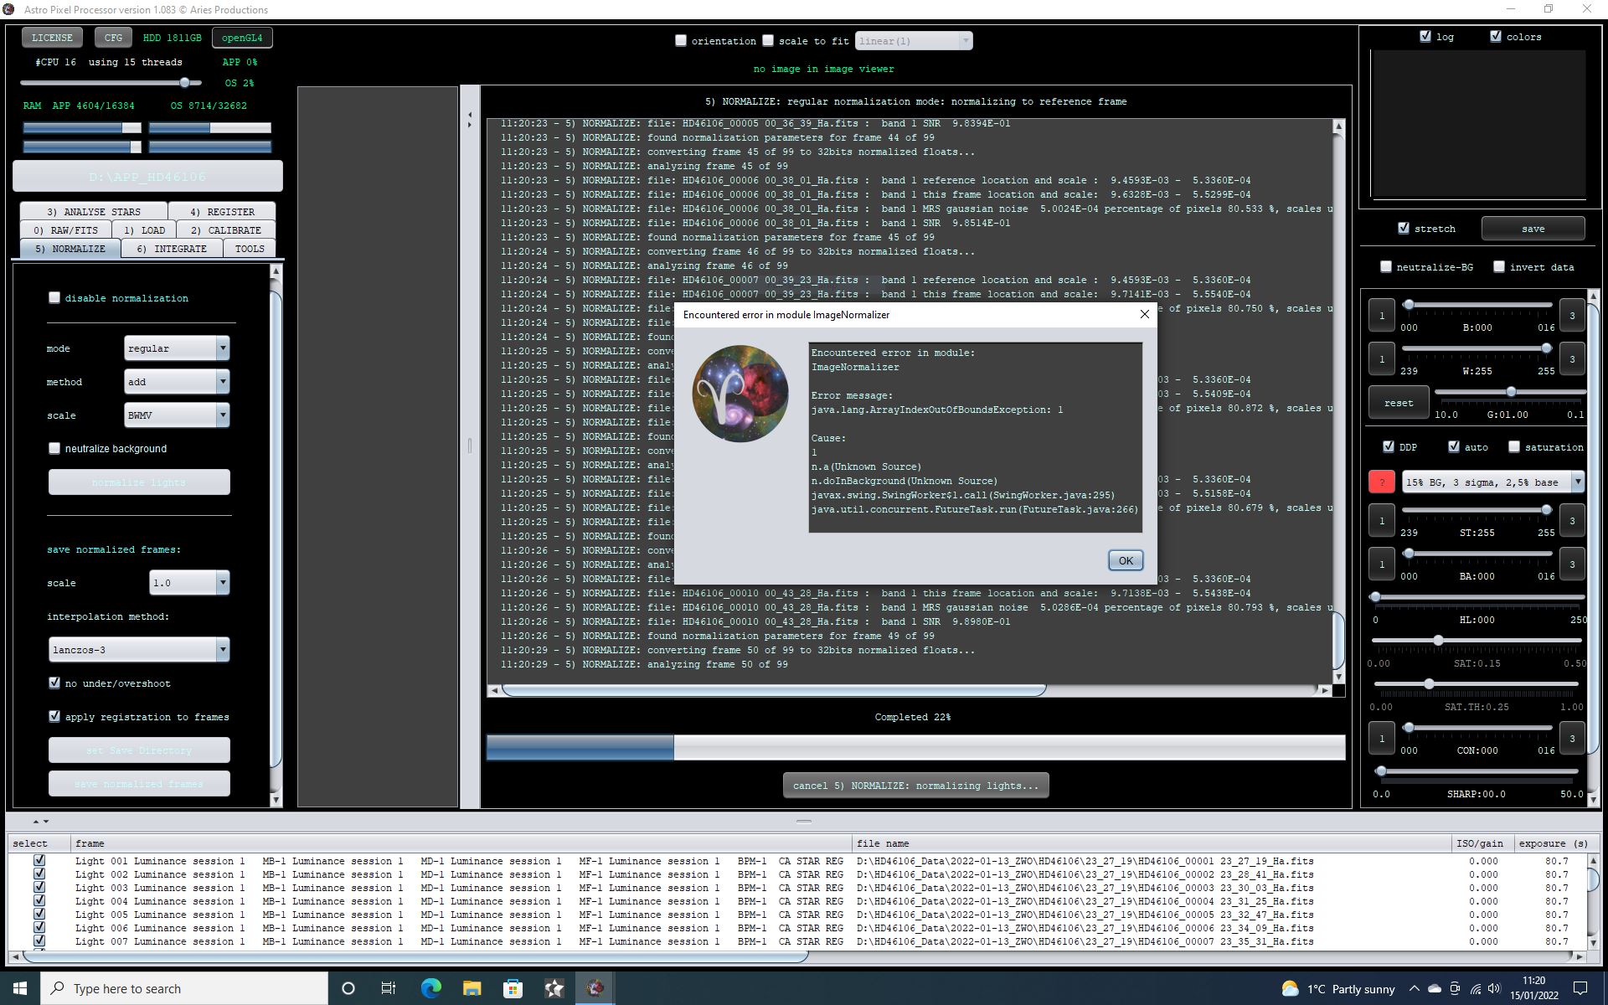Switch to the 6) INTEGRATE tab

[x=172, y=249]
